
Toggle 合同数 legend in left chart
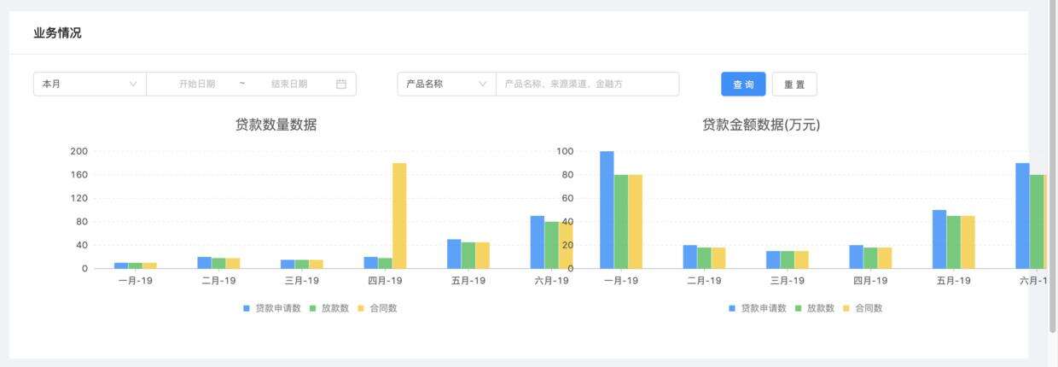pyautogui.click(x=376, y=308)
